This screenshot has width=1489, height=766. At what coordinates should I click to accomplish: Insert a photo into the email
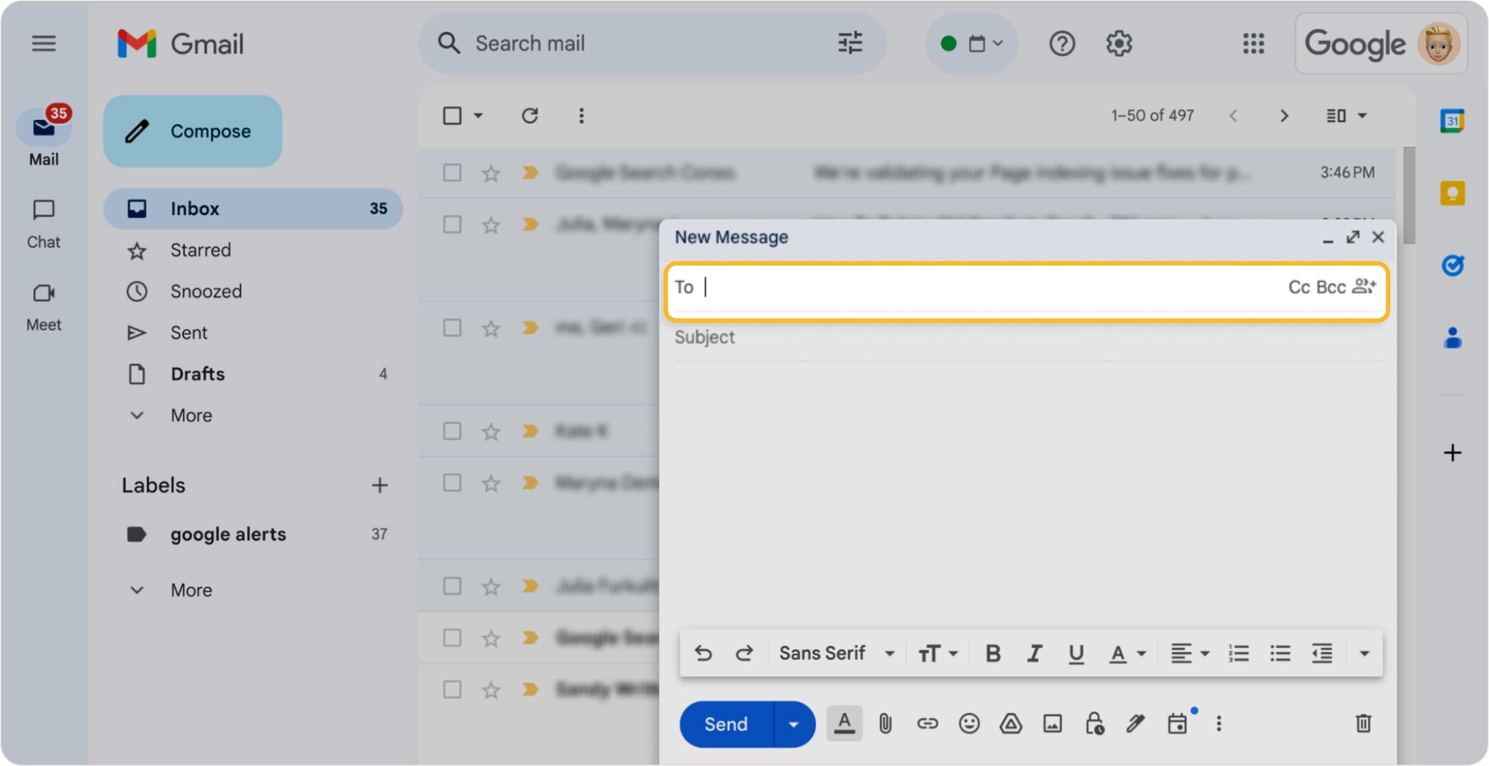pos(1053,723)
